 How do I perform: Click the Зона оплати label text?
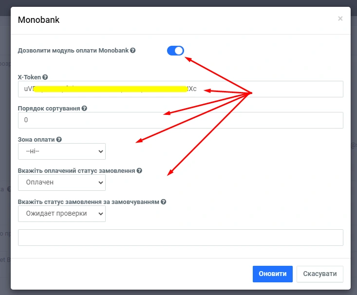(37, 140)
